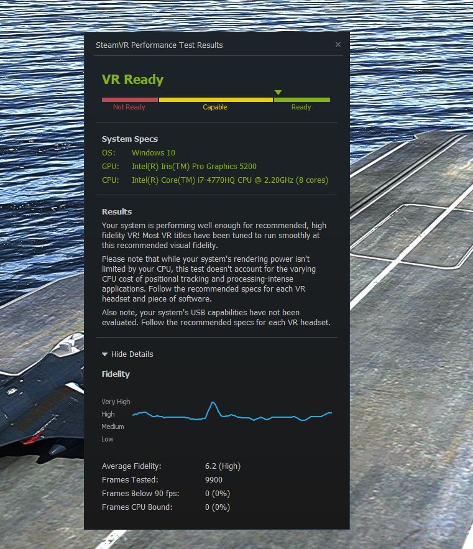Select the Windows 10 OS value
Image resolution: width=473 pixels, height=549 pixels.
coord(154,153)
